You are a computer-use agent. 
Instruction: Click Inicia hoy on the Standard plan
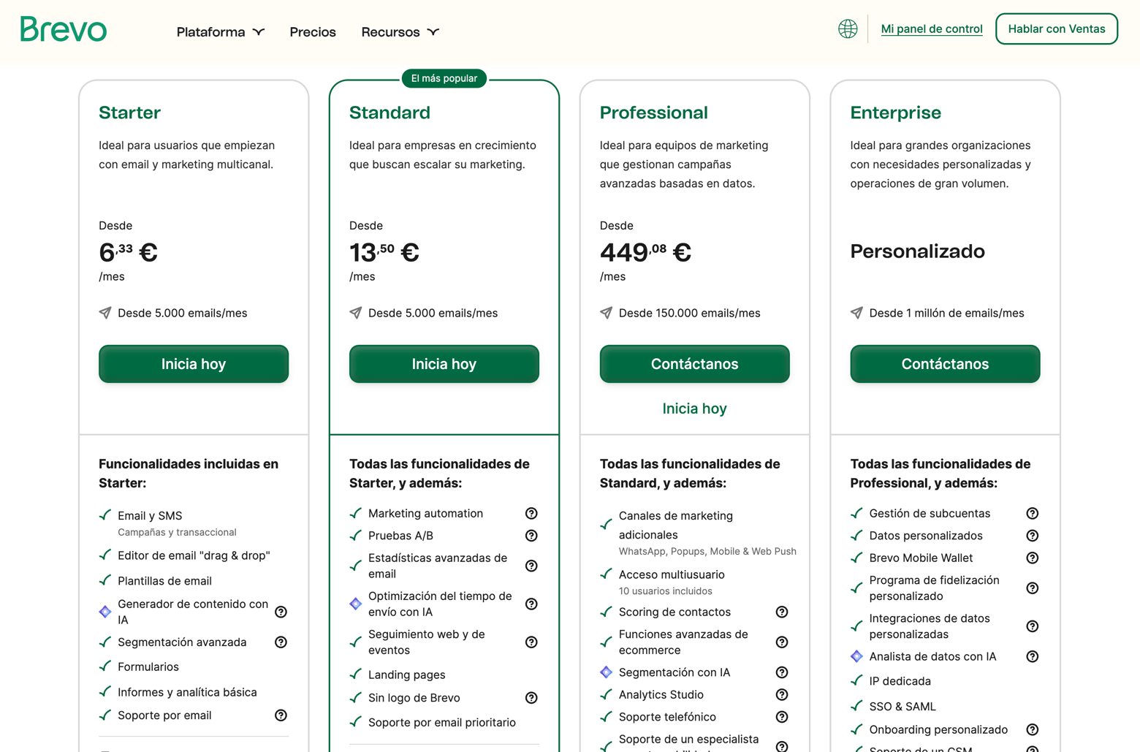(444, 363)
